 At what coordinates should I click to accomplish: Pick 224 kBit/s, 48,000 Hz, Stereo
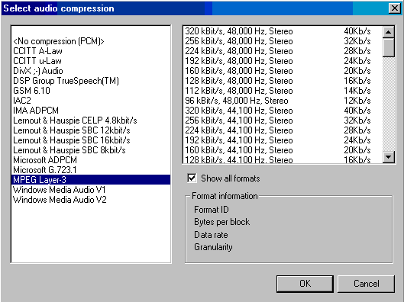283,51
